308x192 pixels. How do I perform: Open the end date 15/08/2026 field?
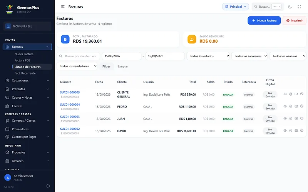tap(165, 56)
